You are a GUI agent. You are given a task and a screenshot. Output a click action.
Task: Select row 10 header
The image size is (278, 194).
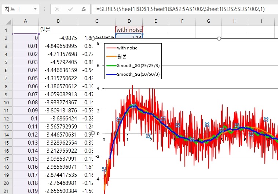tap(6, 102)
